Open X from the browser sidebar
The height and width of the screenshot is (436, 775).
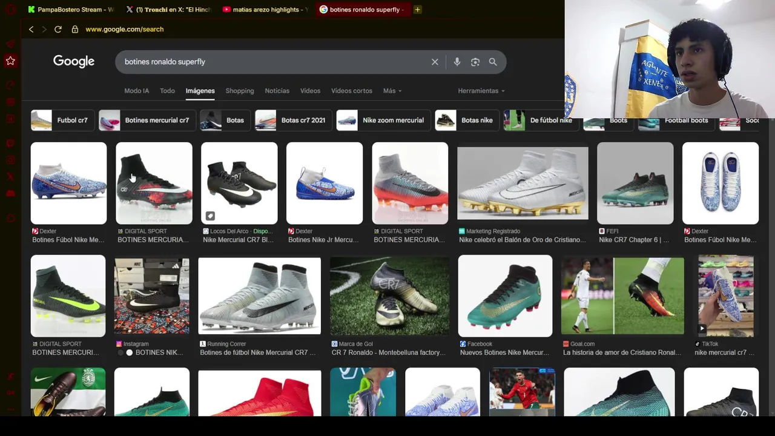(10, 176)
